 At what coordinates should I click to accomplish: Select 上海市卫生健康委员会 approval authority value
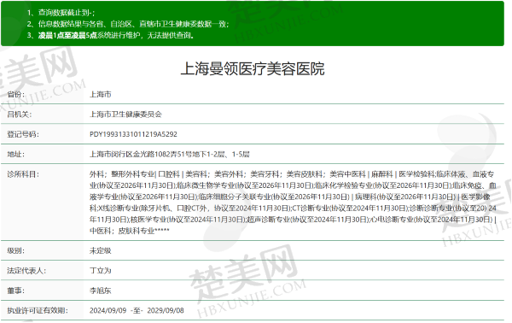tap(125, 115)
